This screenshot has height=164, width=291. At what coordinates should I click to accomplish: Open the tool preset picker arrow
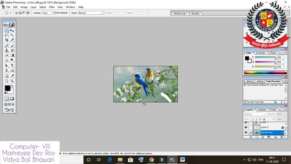(x=10, y=13)
